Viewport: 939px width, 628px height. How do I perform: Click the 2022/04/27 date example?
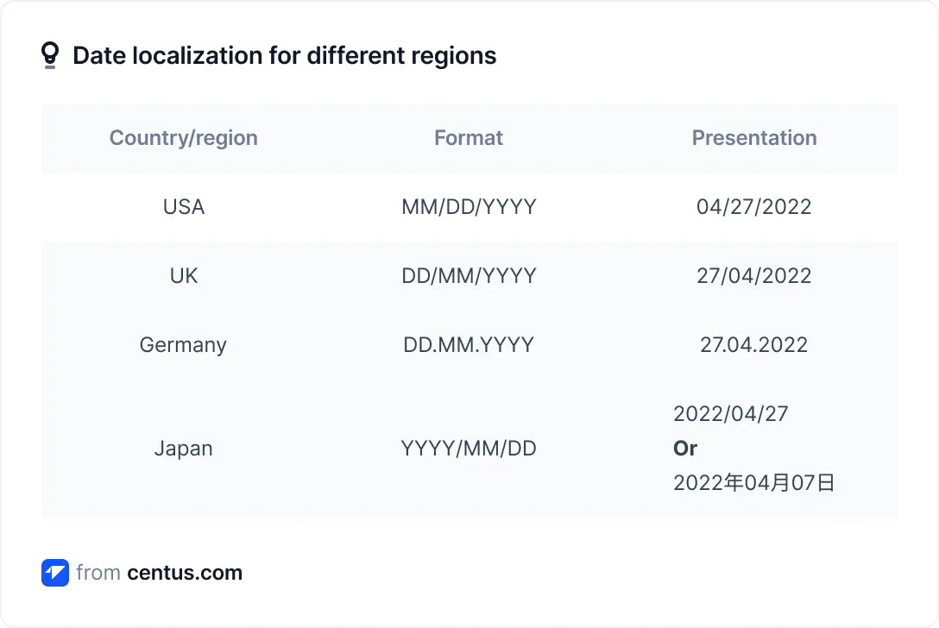[x=731, y=414]
